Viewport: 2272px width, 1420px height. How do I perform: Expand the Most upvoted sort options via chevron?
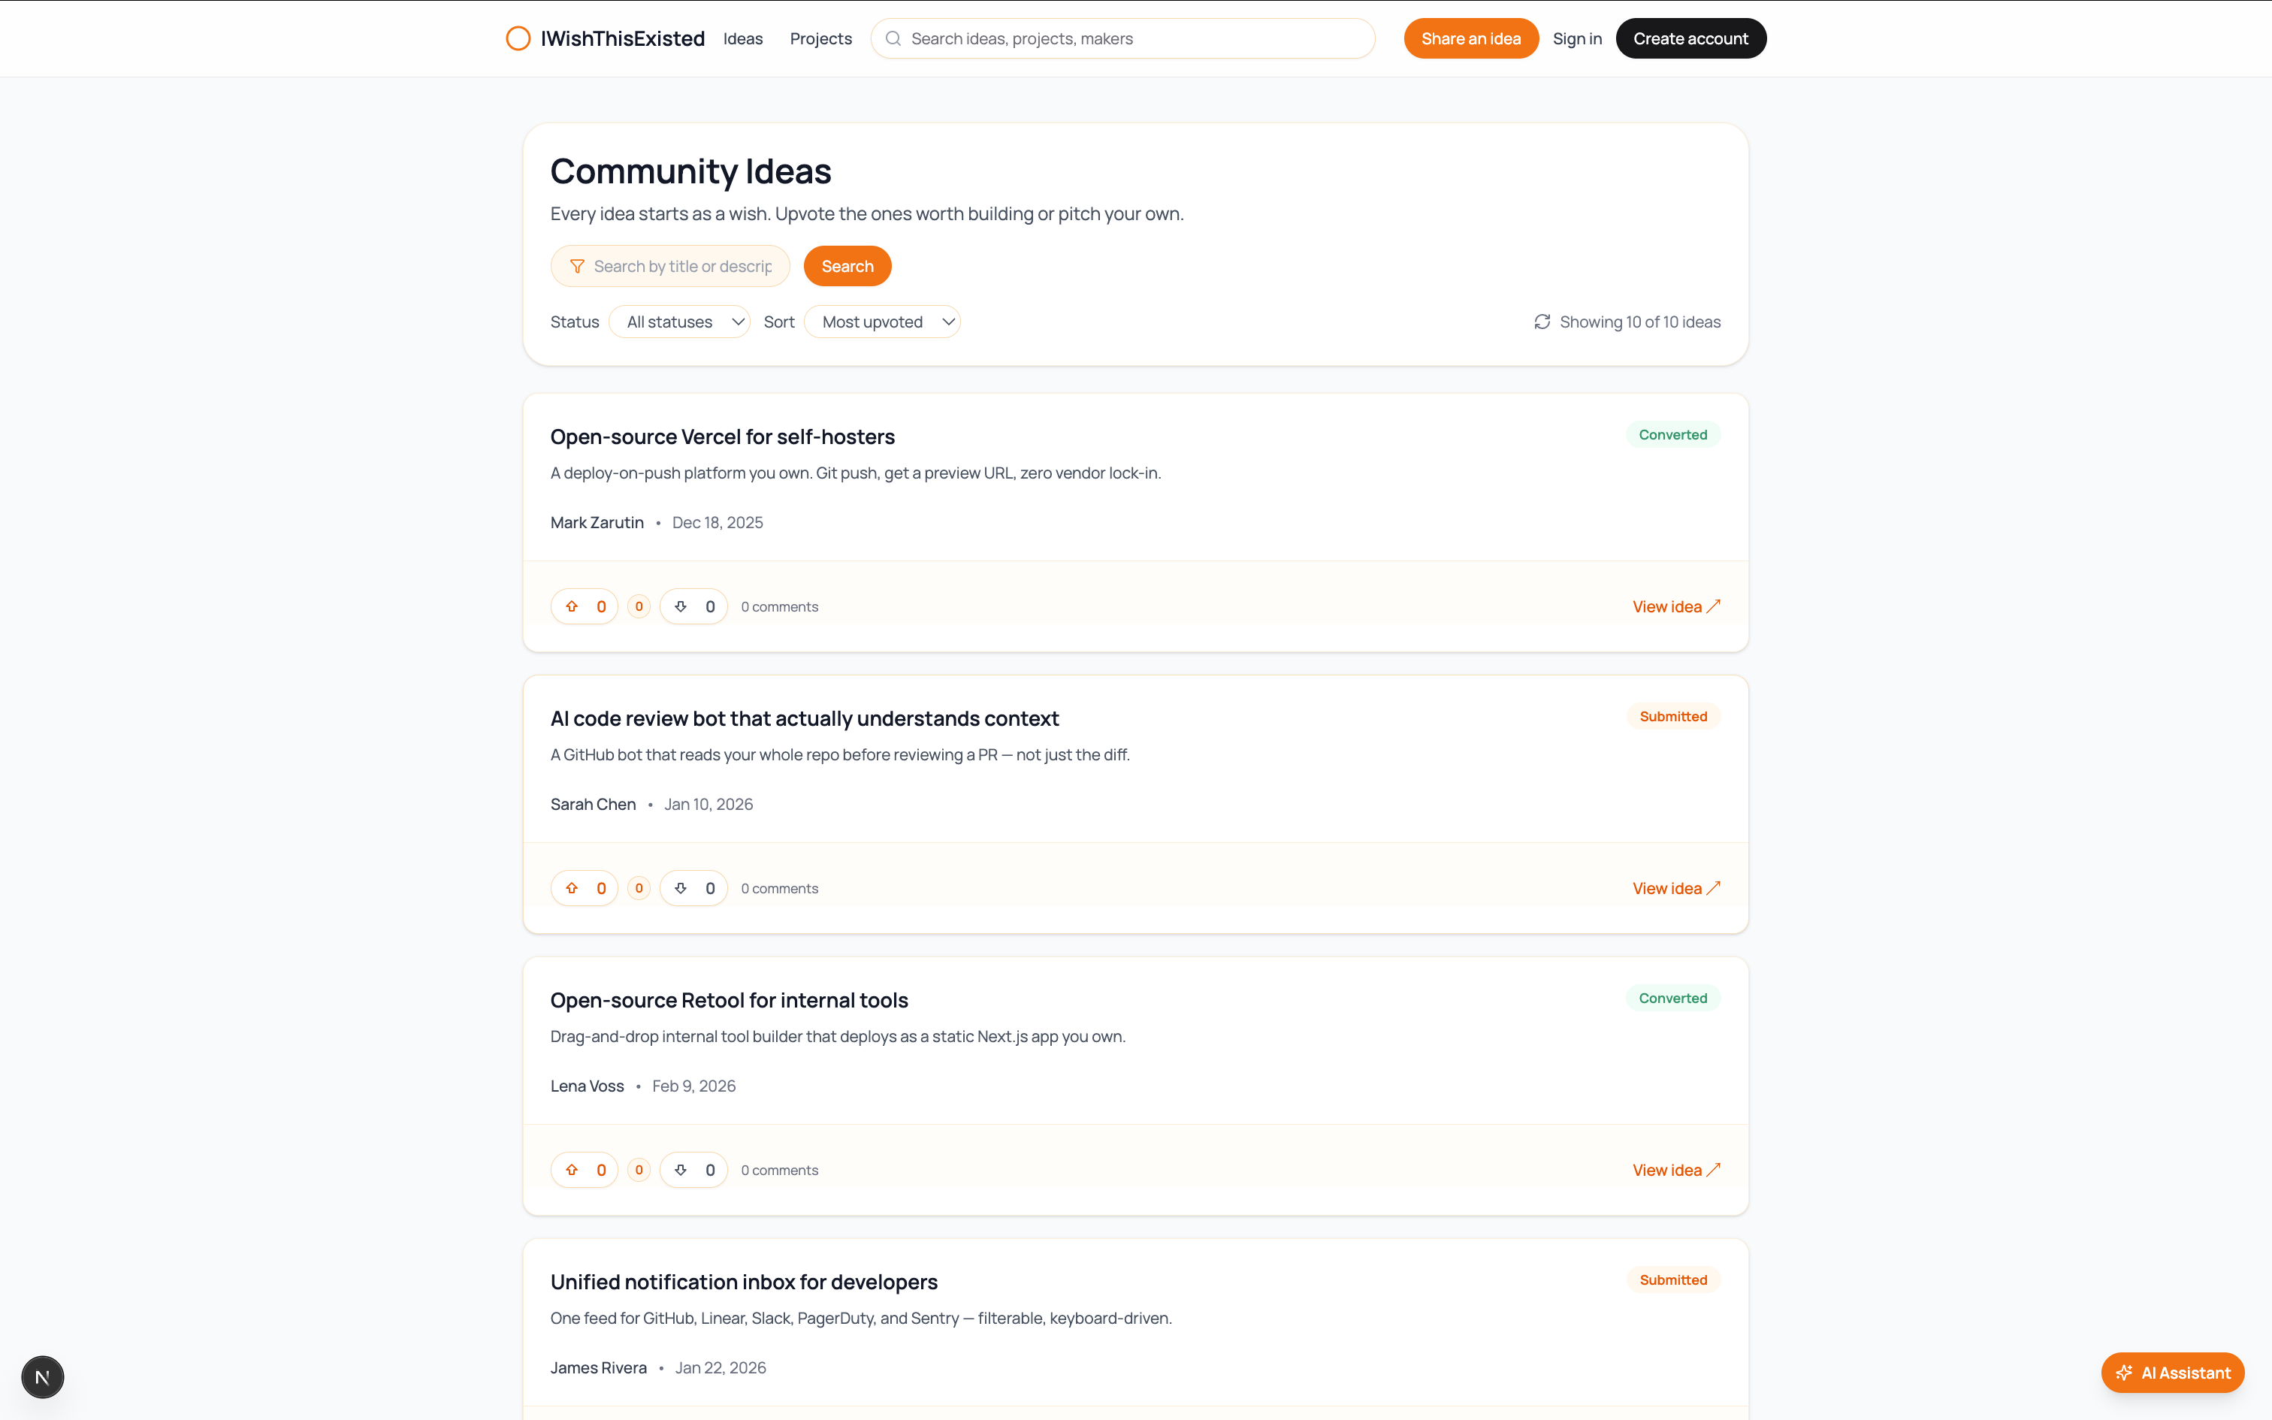pyautogui.click(x=948, y=322)
